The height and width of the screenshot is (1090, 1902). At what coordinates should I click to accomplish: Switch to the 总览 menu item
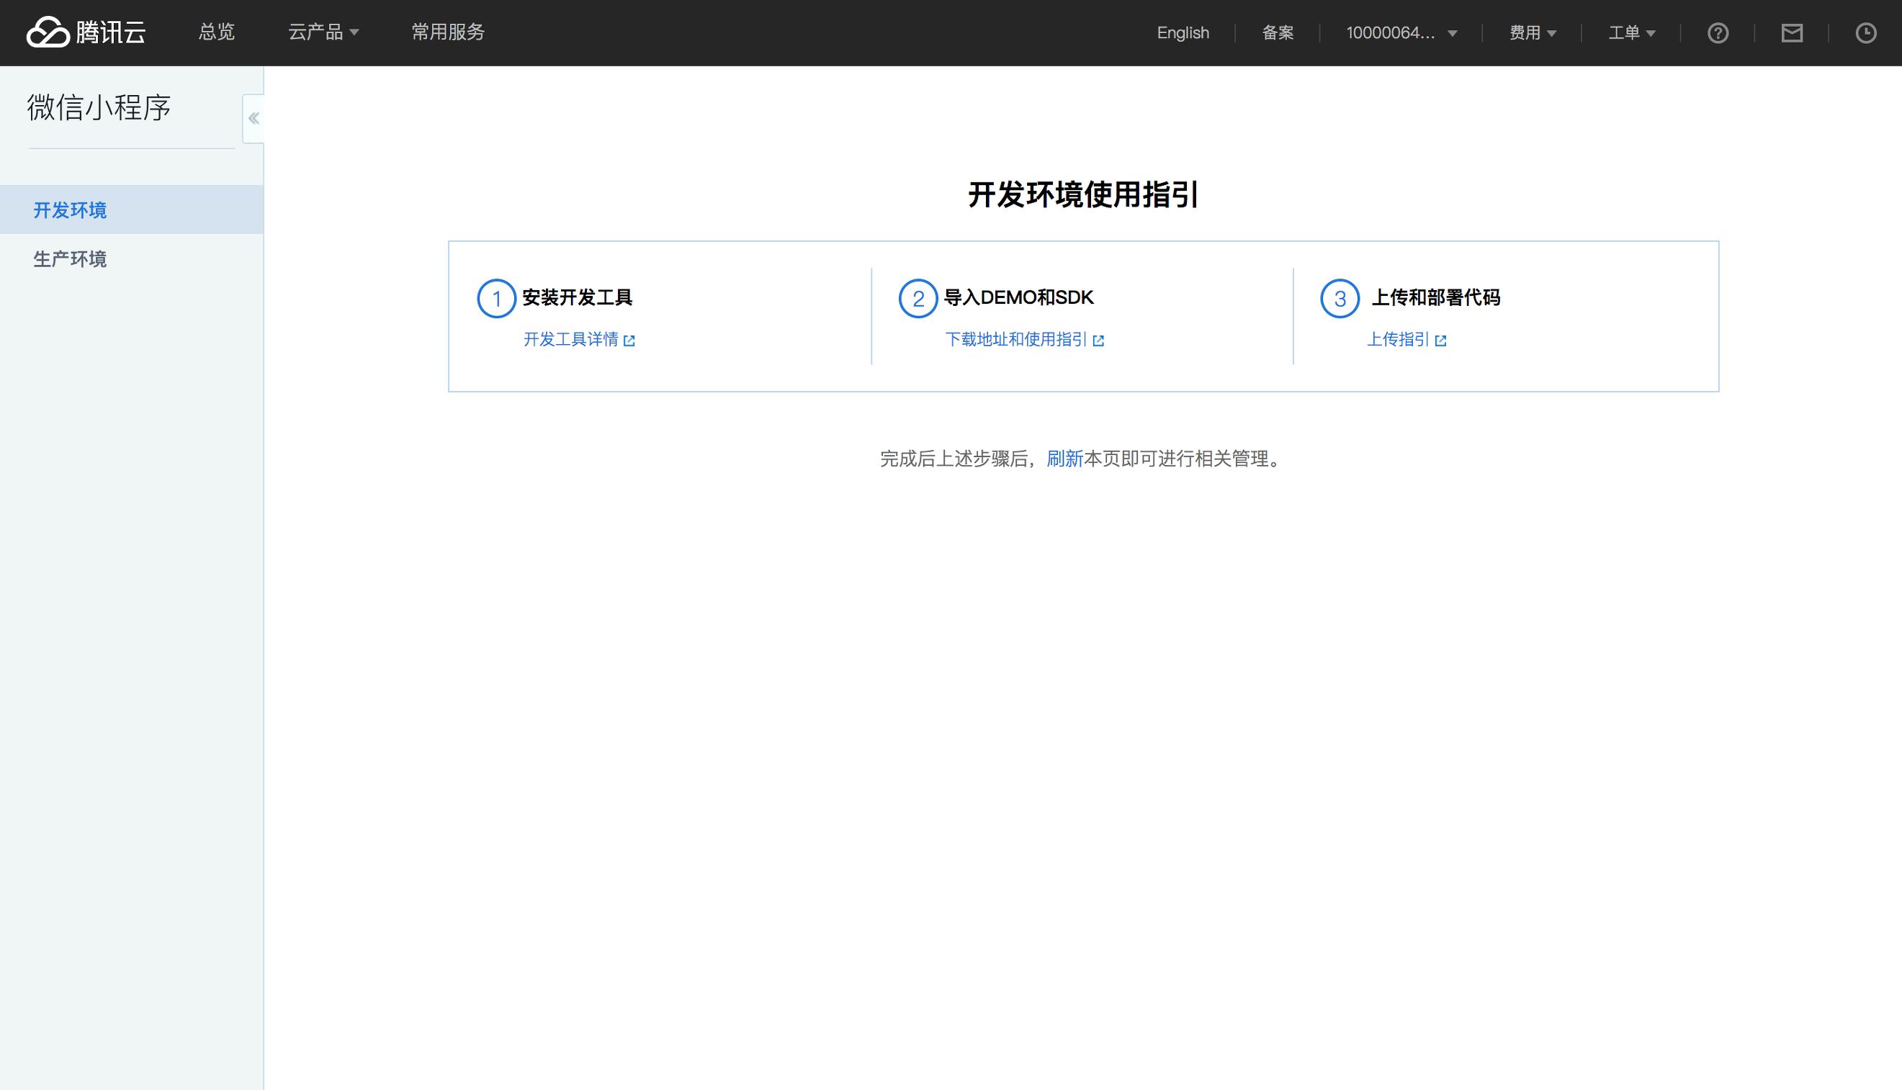[215, 32]
